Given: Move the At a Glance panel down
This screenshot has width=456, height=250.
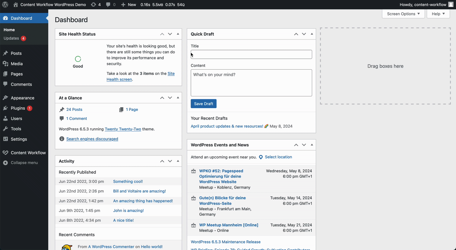Looking at the screenshot, I should click(x=170, y=98).
